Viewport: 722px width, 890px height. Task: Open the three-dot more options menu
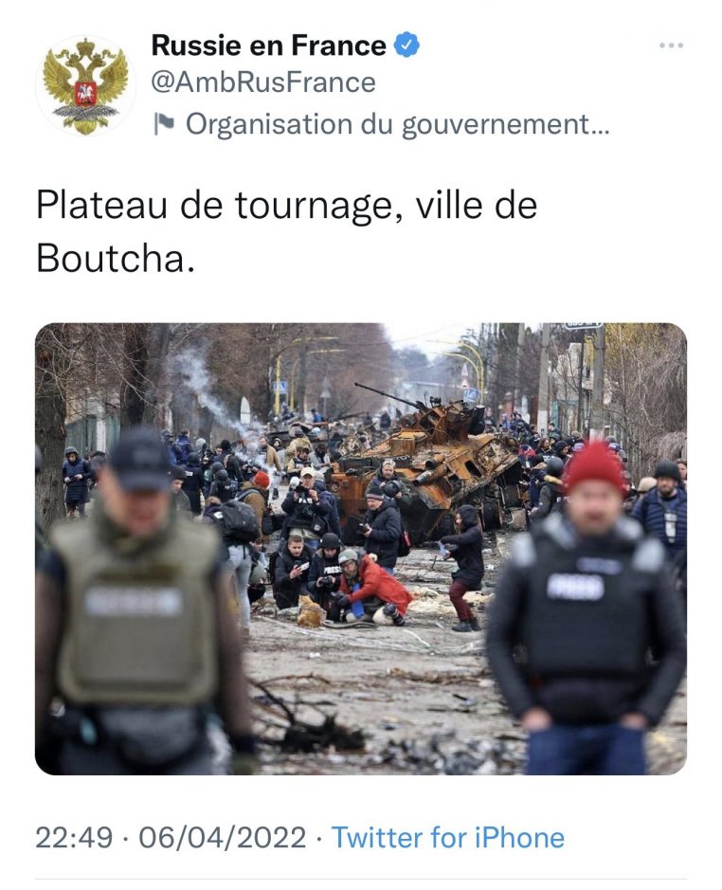point(671,45)
